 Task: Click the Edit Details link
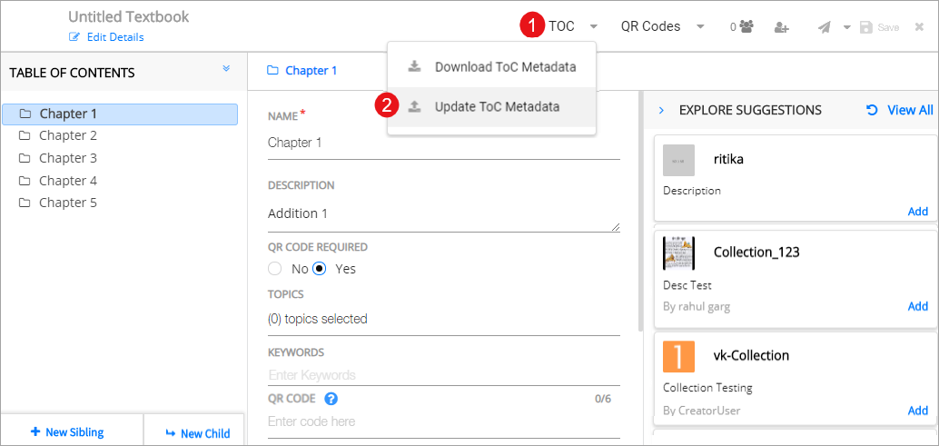click(114, 37)
